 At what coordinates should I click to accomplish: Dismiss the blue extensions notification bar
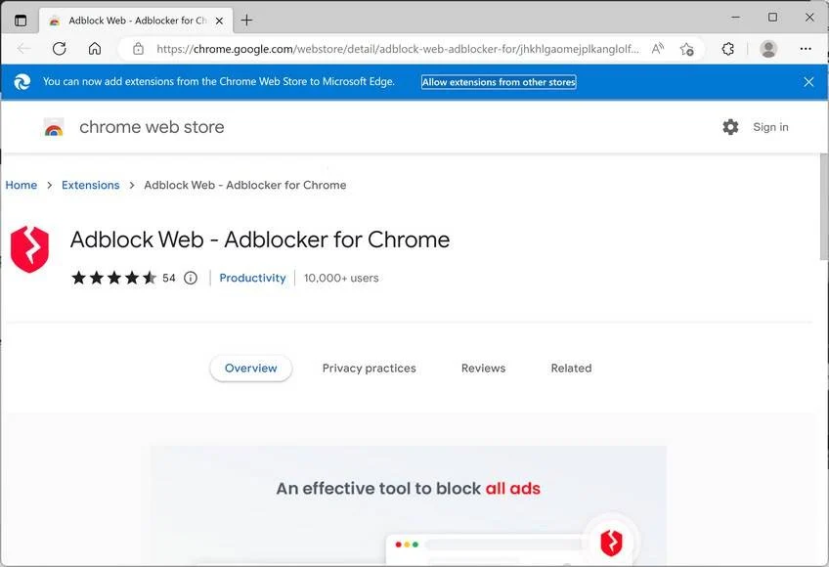[808, 82]
